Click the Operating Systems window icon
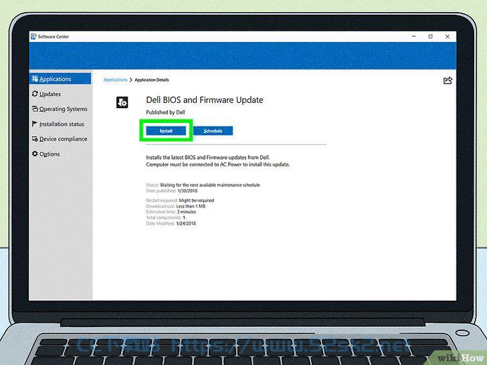The width and height of the screenshot is (487, 365). tap(35, 108)
